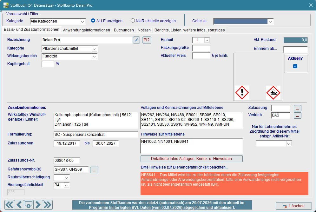Click the pencil edit icon beside Bezeichnung

tap(136, 40)
